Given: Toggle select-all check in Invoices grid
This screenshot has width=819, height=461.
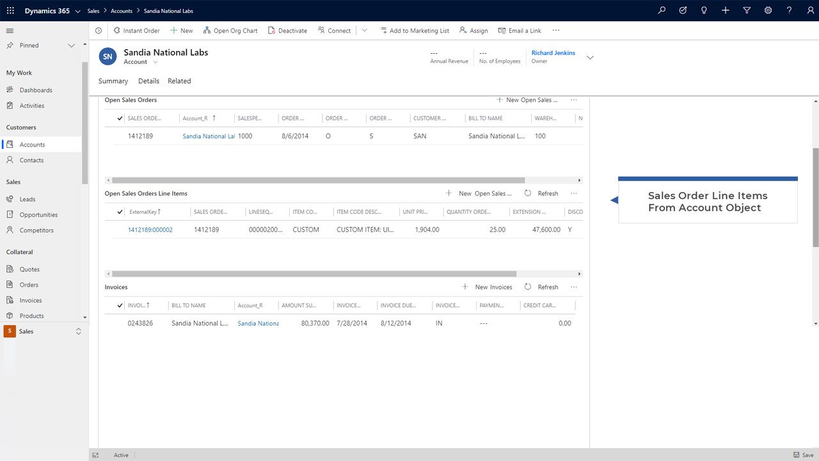Looking at the screenshot, I should point(120,305).
